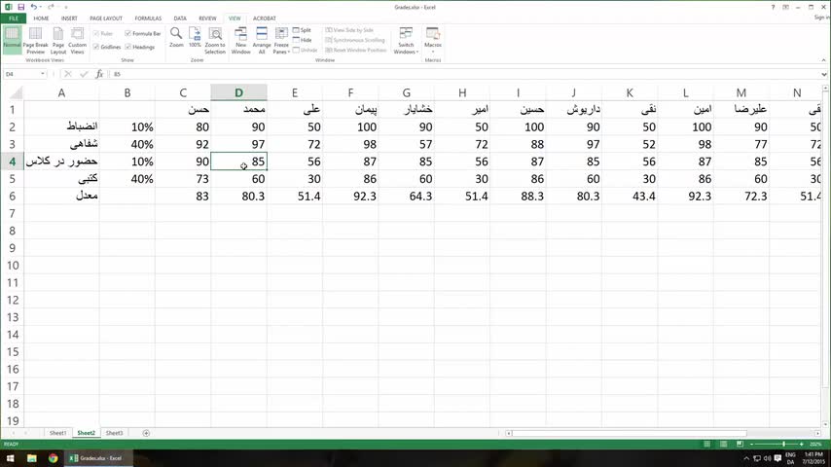The image size is (831, 467).
Task: Open the Name Box dropdown arrow
Action: [x=43, y=74]
